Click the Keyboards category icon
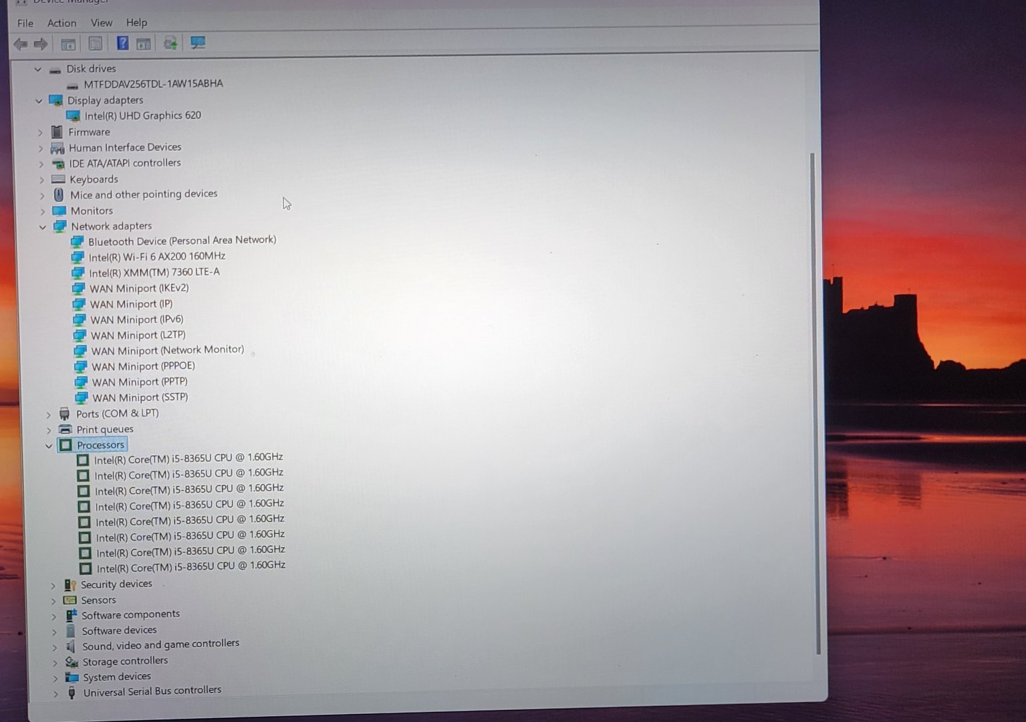Viewport: 1026px width, 722px height. (58, 179)
